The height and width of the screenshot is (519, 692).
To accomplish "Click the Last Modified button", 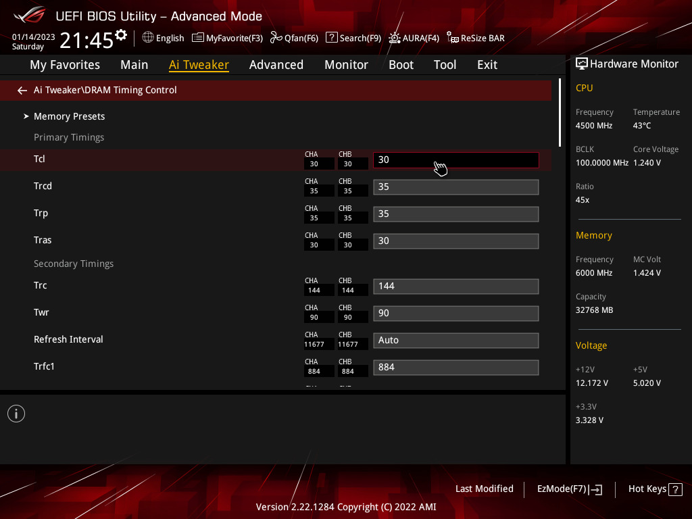I will tap(484, 489).
